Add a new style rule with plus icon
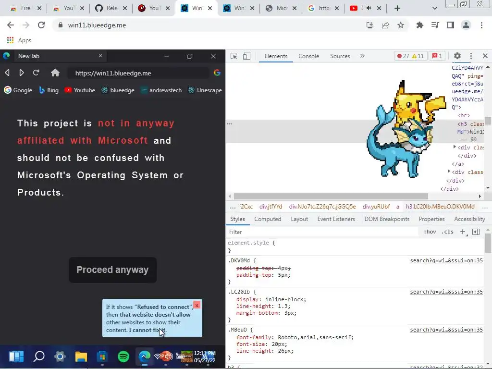Screen dimensions: 492x369 tap(463, 232)
